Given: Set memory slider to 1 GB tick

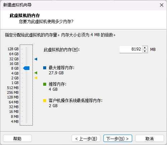Looking at the screenshot, I should (26, 83).
